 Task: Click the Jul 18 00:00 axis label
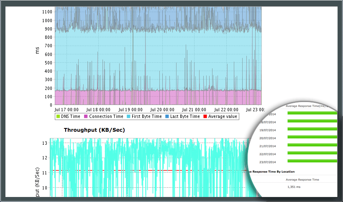click(x=98, y=110)
